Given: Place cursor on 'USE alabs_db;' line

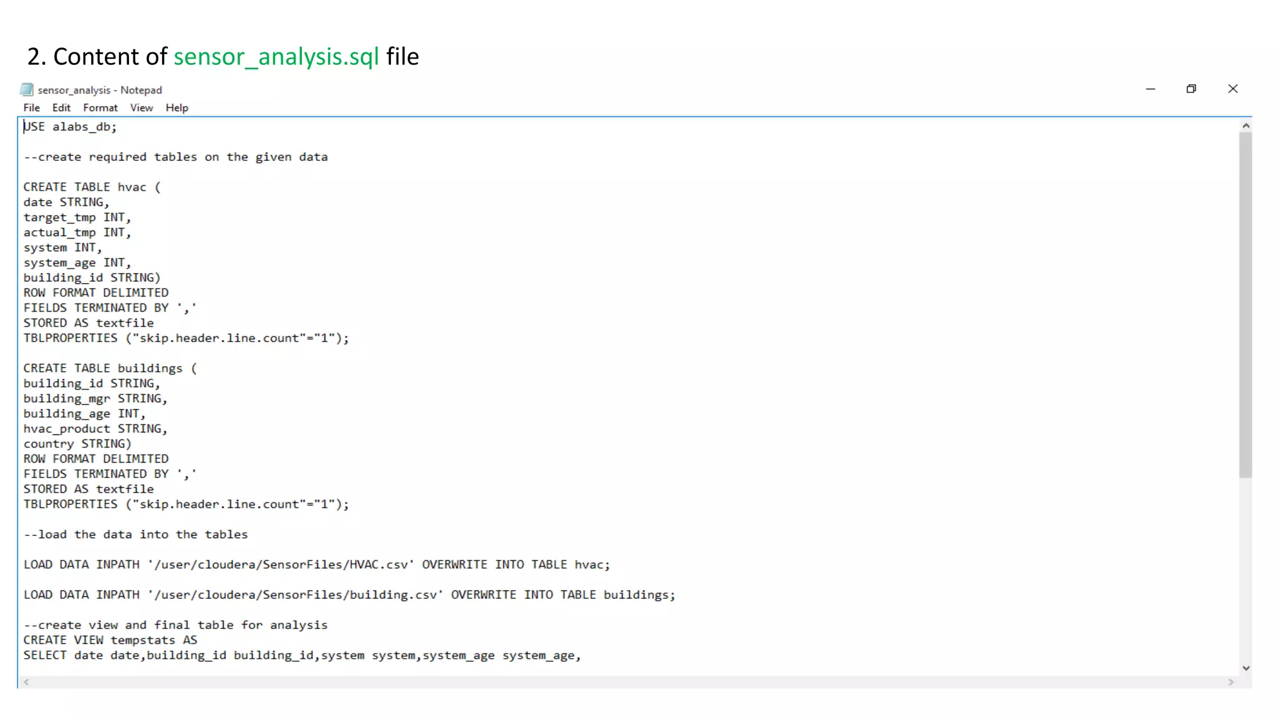Looking at the screenshot, I should pos(70,127).
